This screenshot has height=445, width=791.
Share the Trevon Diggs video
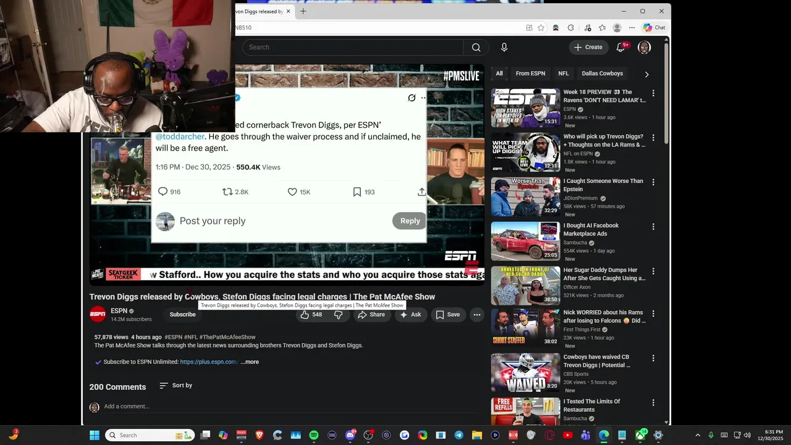point(371,315)
